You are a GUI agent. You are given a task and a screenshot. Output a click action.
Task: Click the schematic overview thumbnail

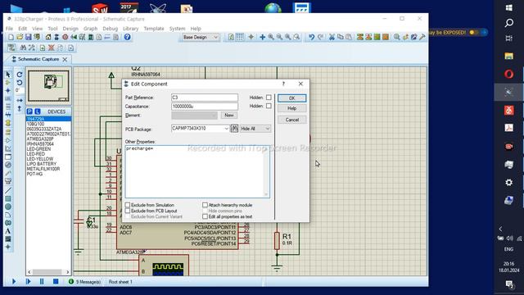click(x=48, y=85)
